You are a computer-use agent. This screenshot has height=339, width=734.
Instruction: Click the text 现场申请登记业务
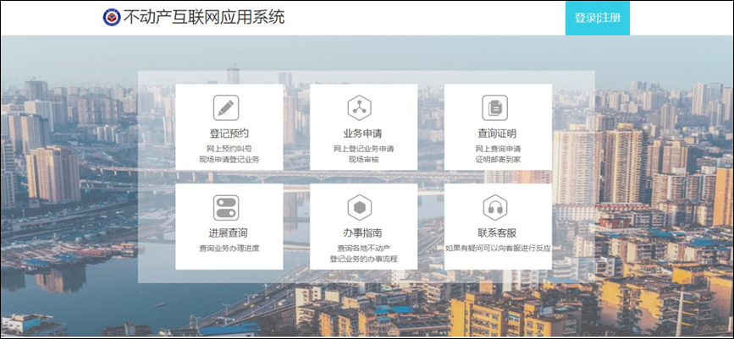(229, 160)
